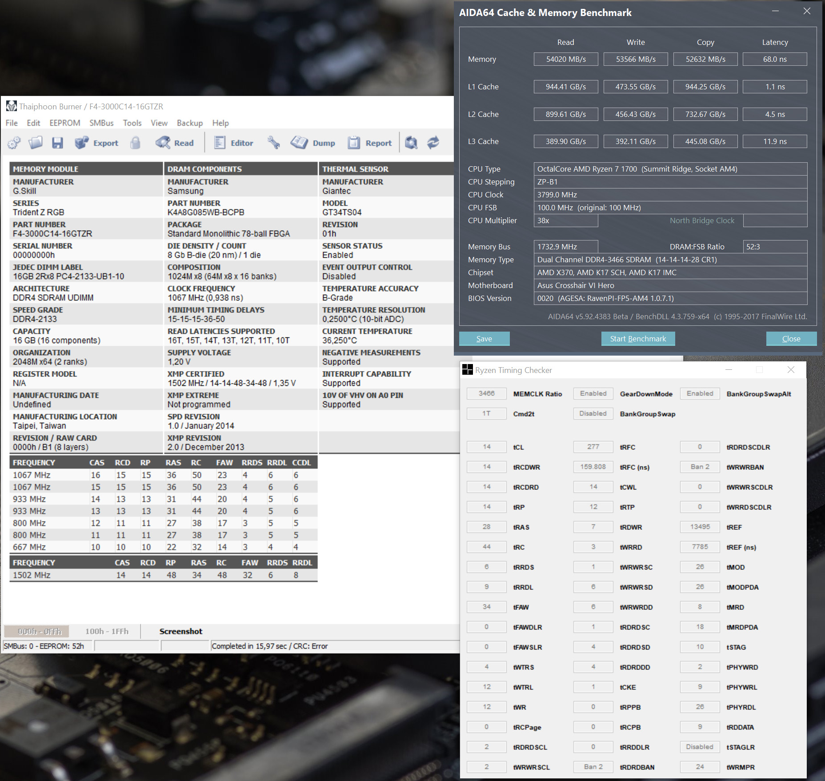Click the tREF 13495 value field
This screenshot has height=781, width=825.
point(700,527)
